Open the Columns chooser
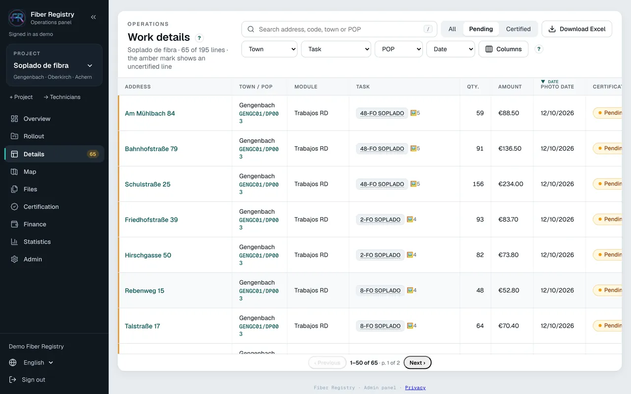This screenshot has width=631, height=394. [503, 49]
